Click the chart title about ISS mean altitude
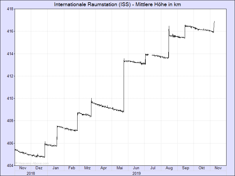 click(x=117, y=5)
